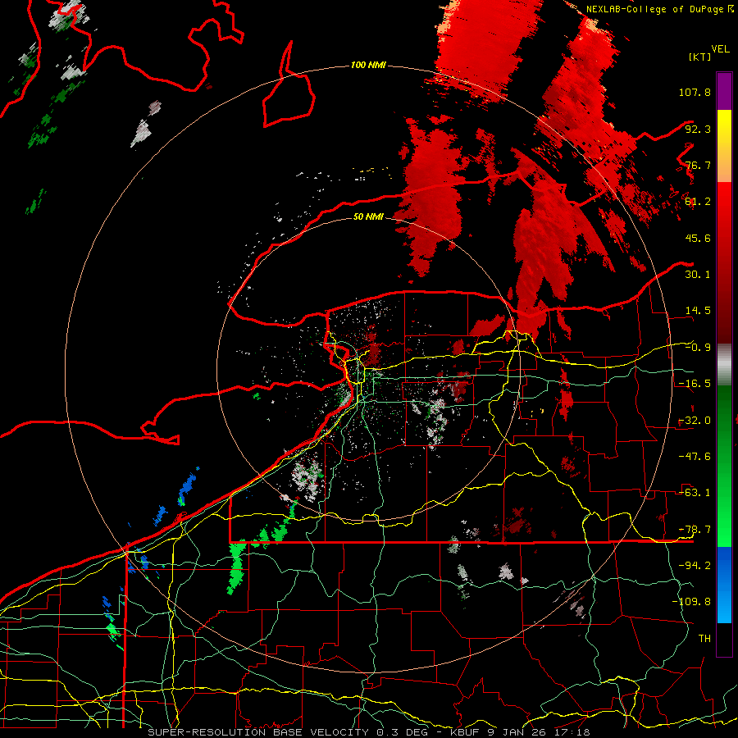738x738 pixels.
Task: Click the Super-Resolution Base Velocity caption text
Action: pos(368,732)
